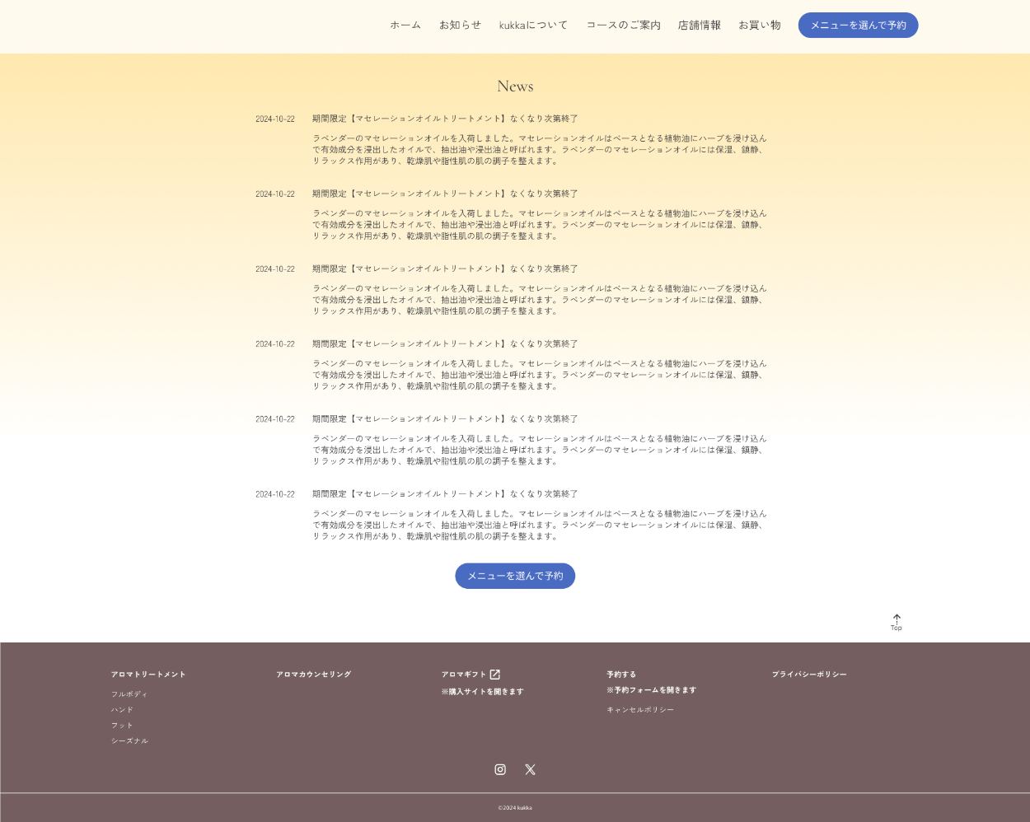This screenshot has width=1030, height=822.
Task: Select 店舗情報 in the header menu
Action: click(700, 26)
